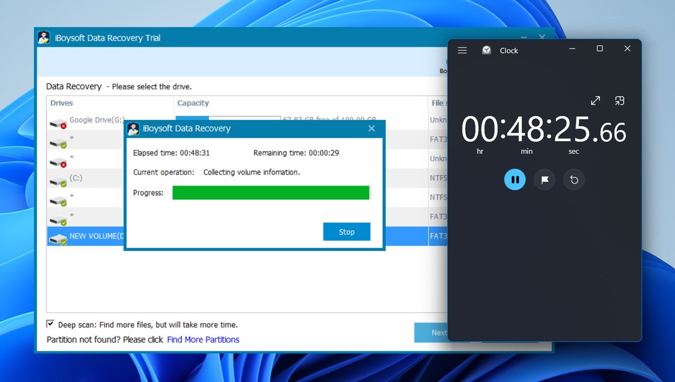
Task: Click the Collecting volume infomation text
Action: (x=252, y=172)
